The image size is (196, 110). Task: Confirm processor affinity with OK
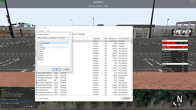[x=56, y=70]
